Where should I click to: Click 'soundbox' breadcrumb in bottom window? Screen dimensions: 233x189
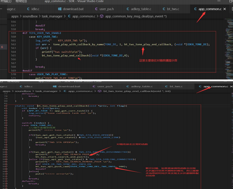point(23,91)
